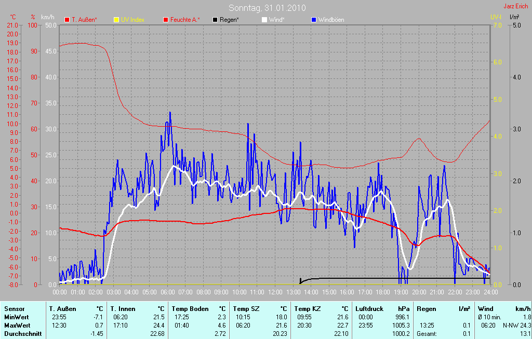This screenshot has height=339, width=532.
Task: Click the l/m² axis unit label
Action: tap(514, 17)
